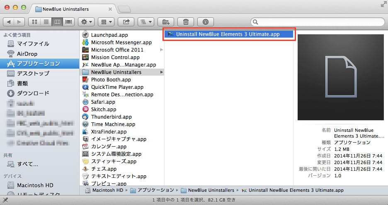Select the Launchpad.app icon
The width and height of the screenshot is (388, 205).
[x=85, y=35]
